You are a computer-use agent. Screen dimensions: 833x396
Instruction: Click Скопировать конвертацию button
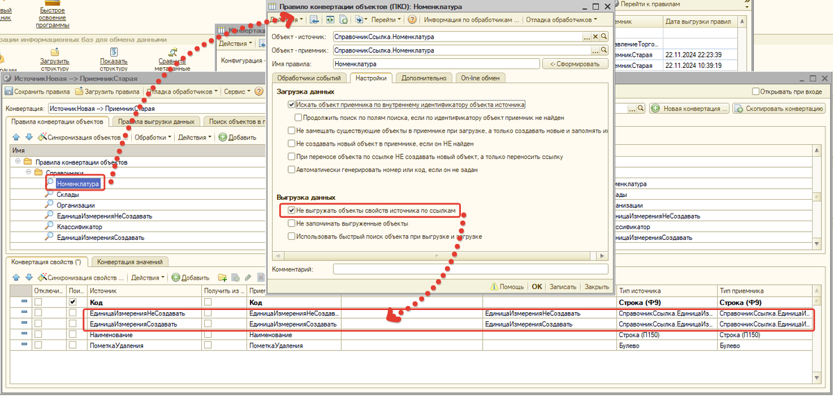tap(780, 109)
